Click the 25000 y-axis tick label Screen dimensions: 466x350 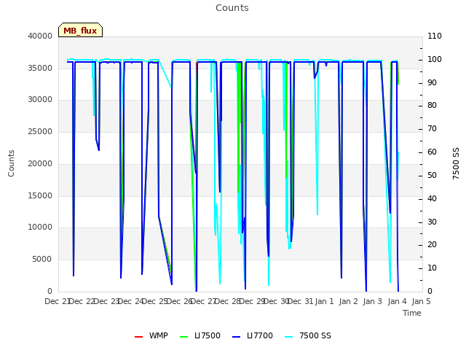pos(40,131)
